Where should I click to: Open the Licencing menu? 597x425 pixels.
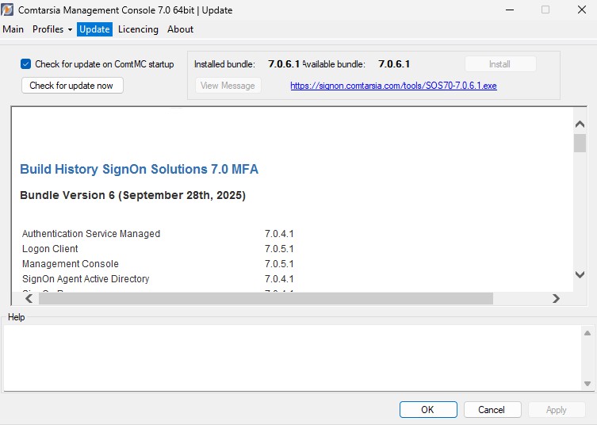(138, 29)
